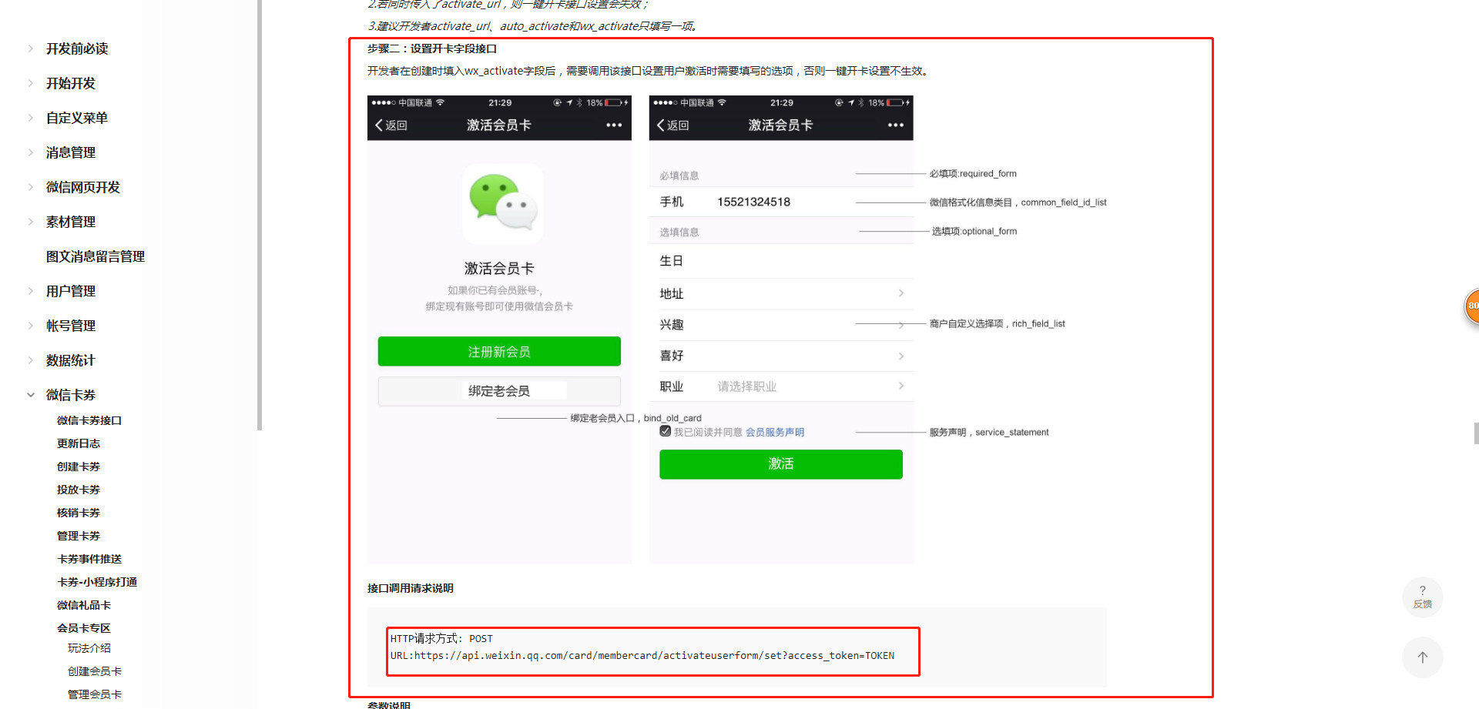
Task: Open the 微信礼品卡 sub-item
Action: click(x=84, y=605)
